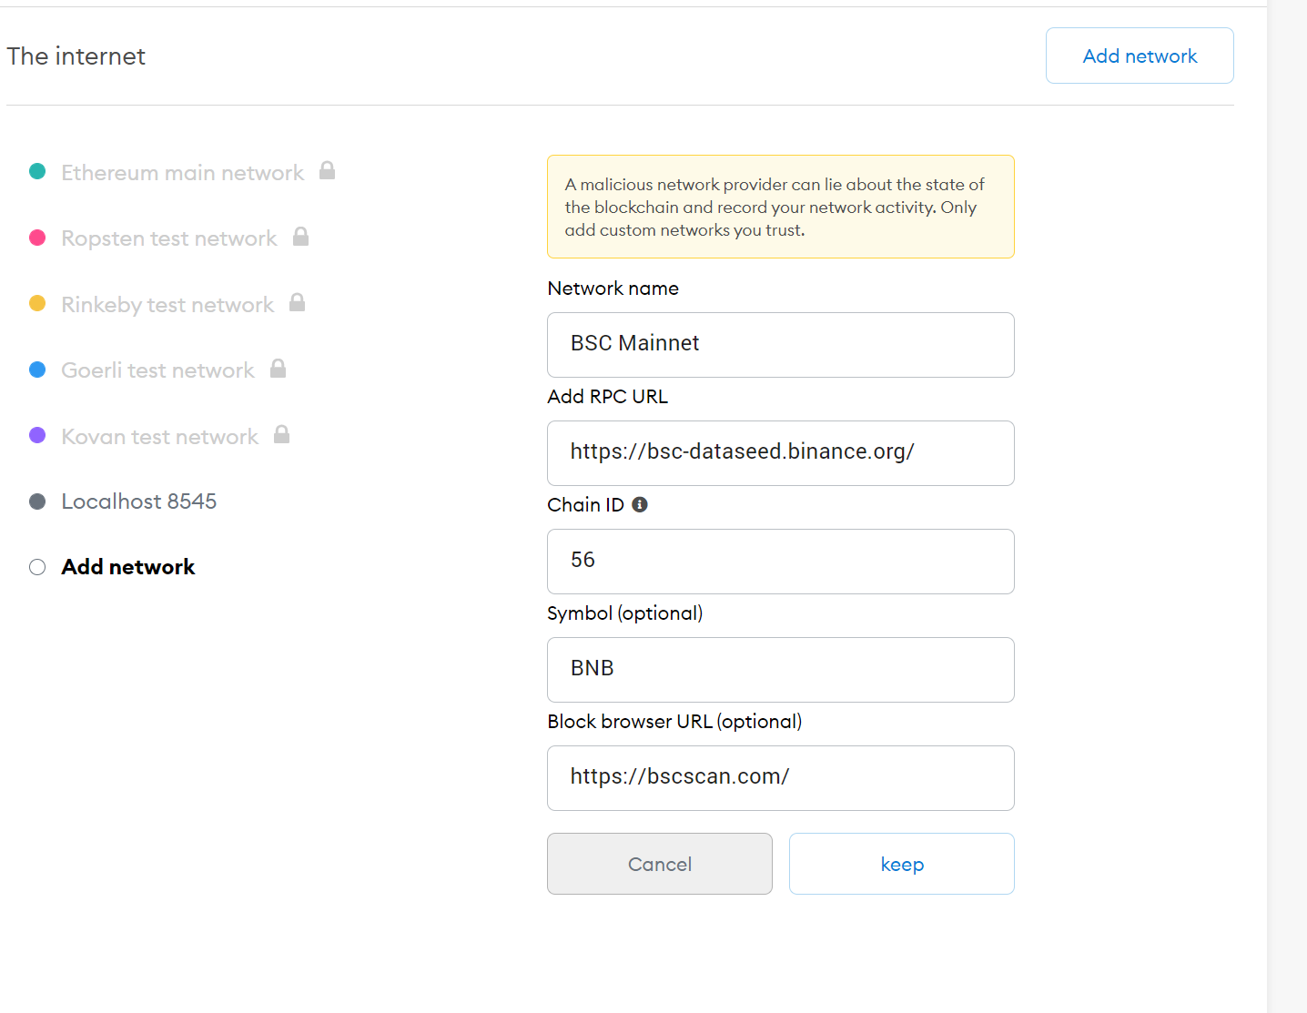This screenshot has height=1013, width=1307.
Task: Click the lock icon beside Ropsten test network
Action: 300,237
